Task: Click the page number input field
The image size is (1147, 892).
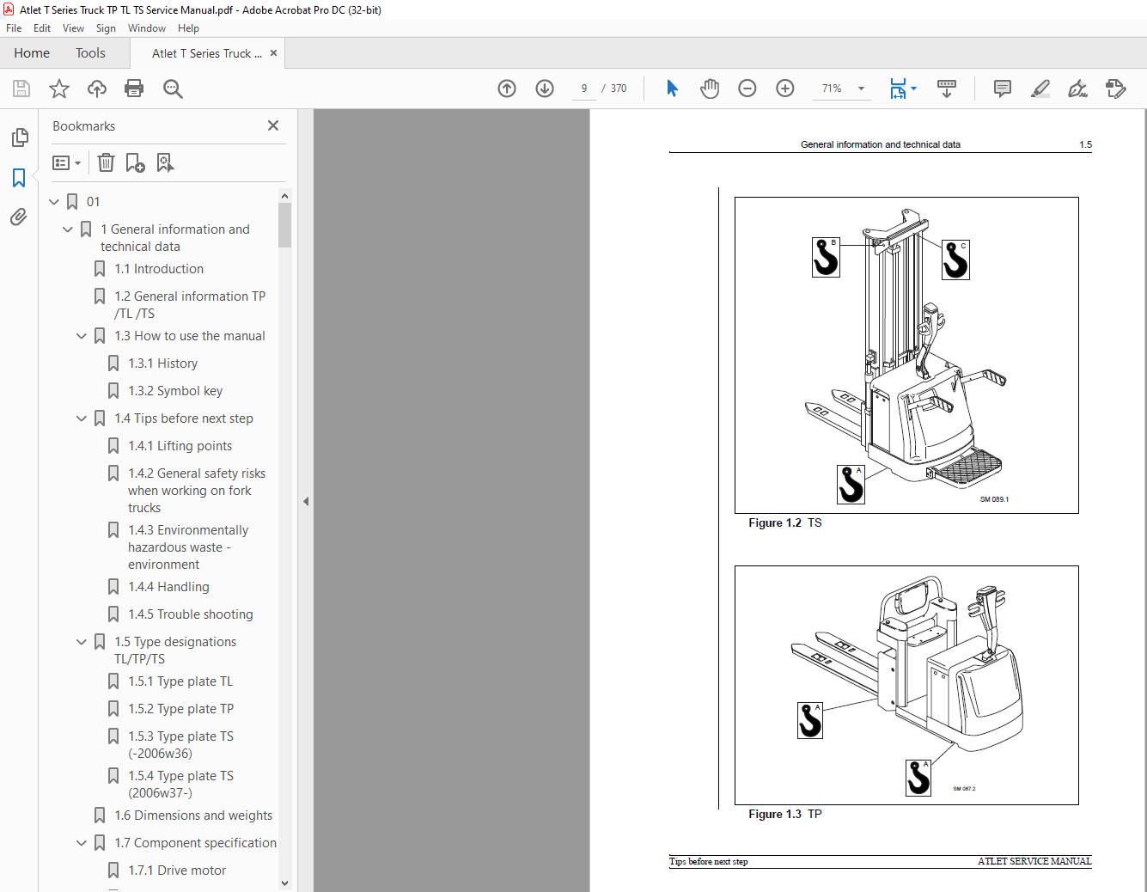Action: tap(584, 89)
